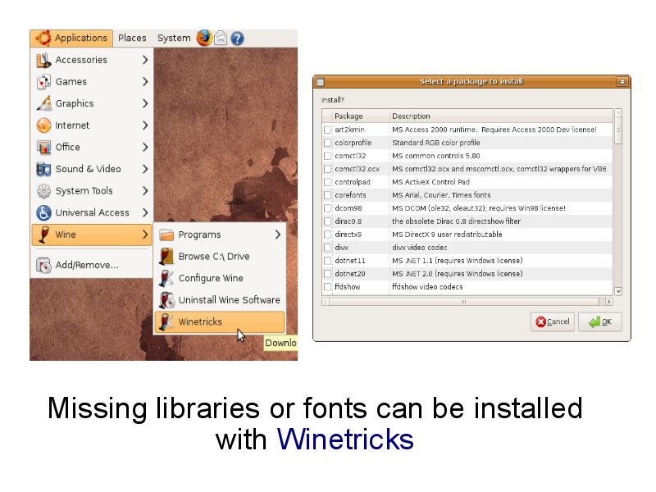Screen dimensions: 656x492
Task: Select Configure Wine menu entry
Action: tap(220, 278)
